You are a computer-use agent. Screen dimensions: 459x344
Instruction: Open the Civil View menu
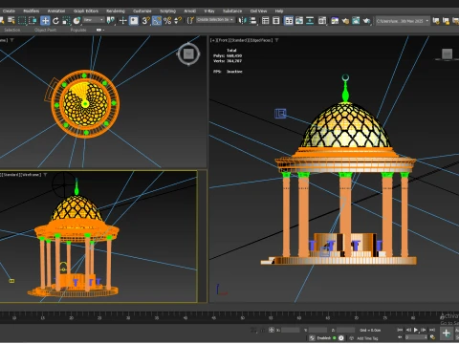(258, 11)
